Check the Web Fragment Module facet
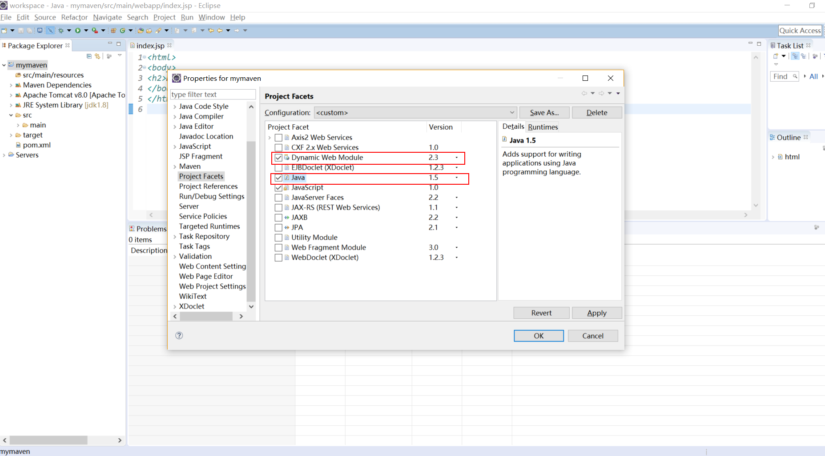 [278, 247]
